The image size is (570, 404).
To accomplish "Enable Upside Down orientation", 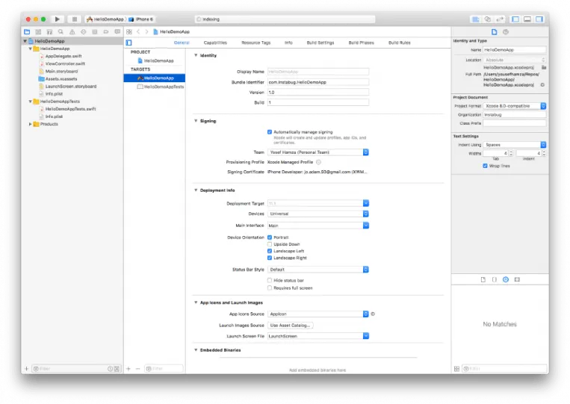I will pos(270,244).
